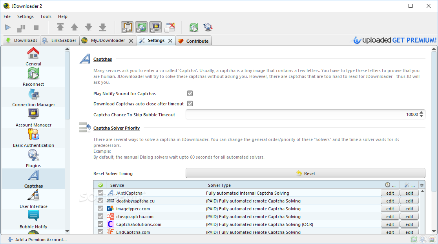The height and width of the screenshot is (244, 438).
Task: Switch to the Downloads tab
Action: click(x=21, y=40)
